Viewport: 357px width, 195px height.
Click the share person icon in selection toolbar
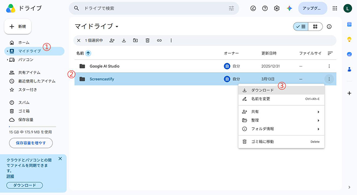point(112,40)
